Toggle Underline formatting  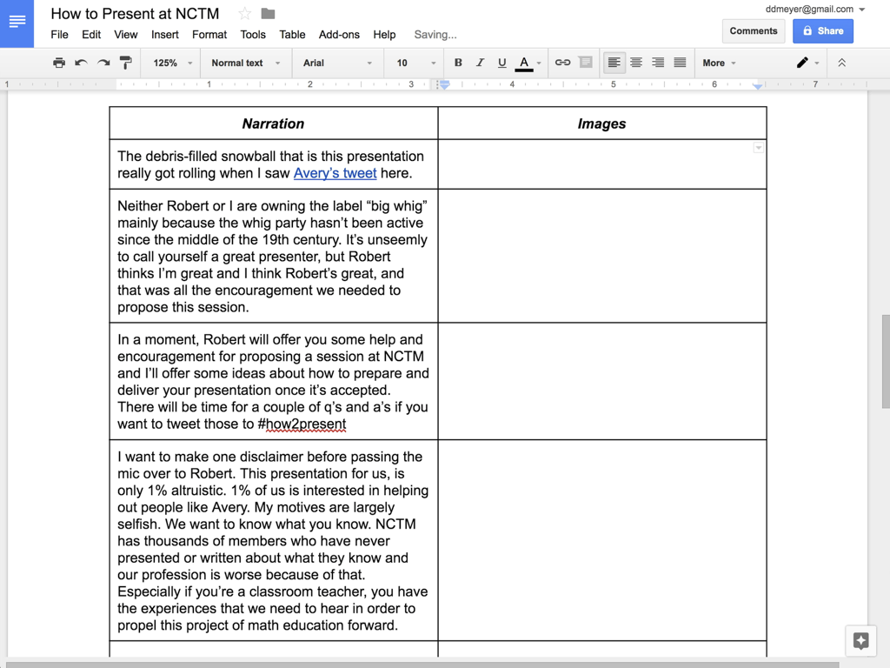tap(501, 63)
